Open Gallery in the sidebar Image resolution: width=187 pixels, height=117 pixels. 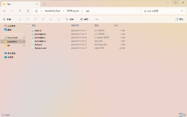[9, 30]
